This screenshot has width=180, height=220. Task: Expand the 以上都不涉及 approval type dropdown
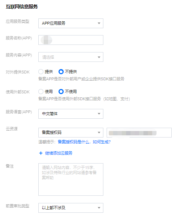click(71, 208)
